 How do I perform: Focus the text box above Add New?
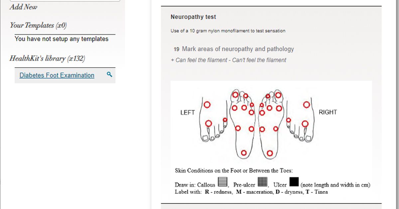[x=65, y=1]
